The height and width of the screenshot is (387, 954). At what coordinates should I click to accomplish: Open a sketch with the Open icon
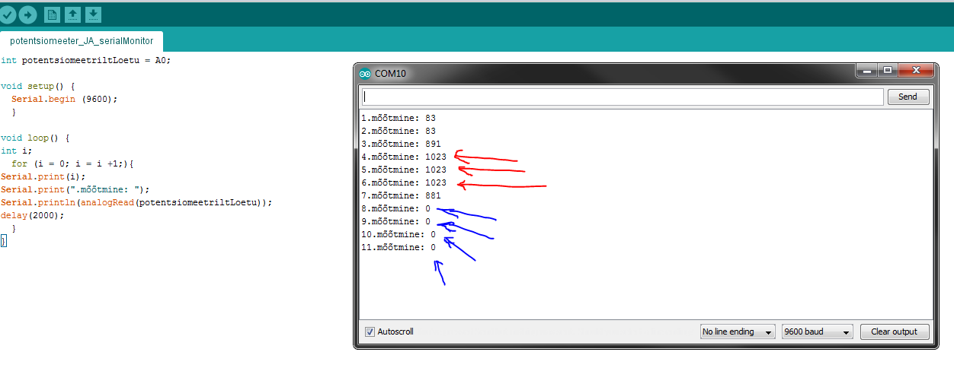click(72, 14)
